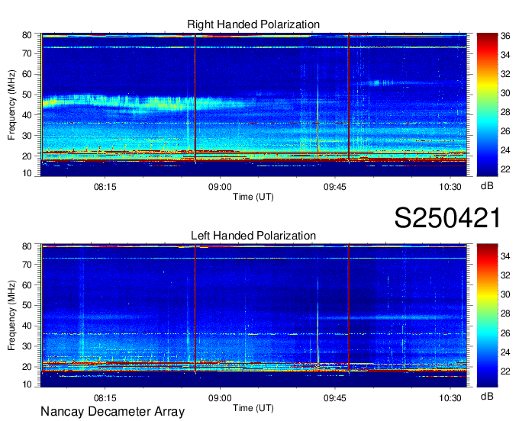Screen dimensions: 519x421
Task: Click the 28 dB label on the bottom colorbar
Action: 505,313
